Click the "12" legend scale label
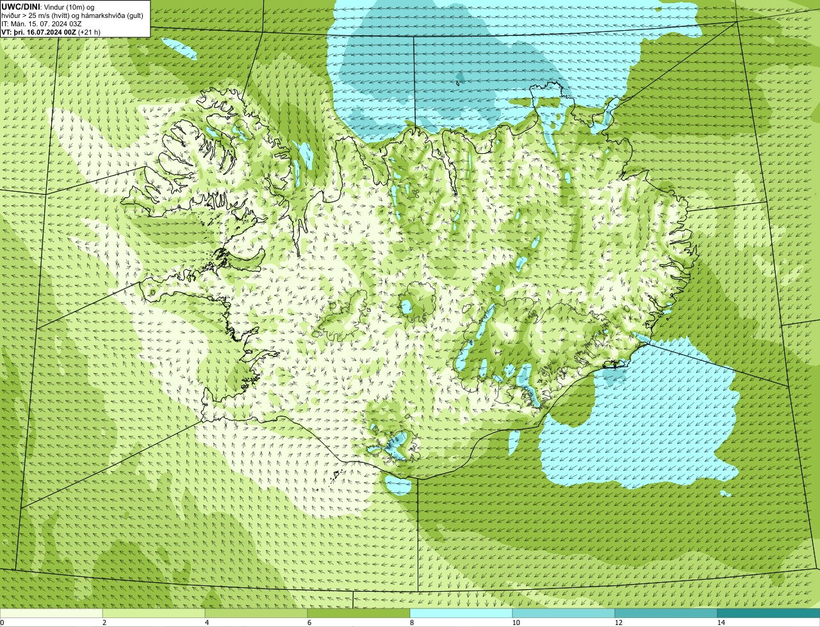This screenshot has height=627, width=820. coord(618,623)
